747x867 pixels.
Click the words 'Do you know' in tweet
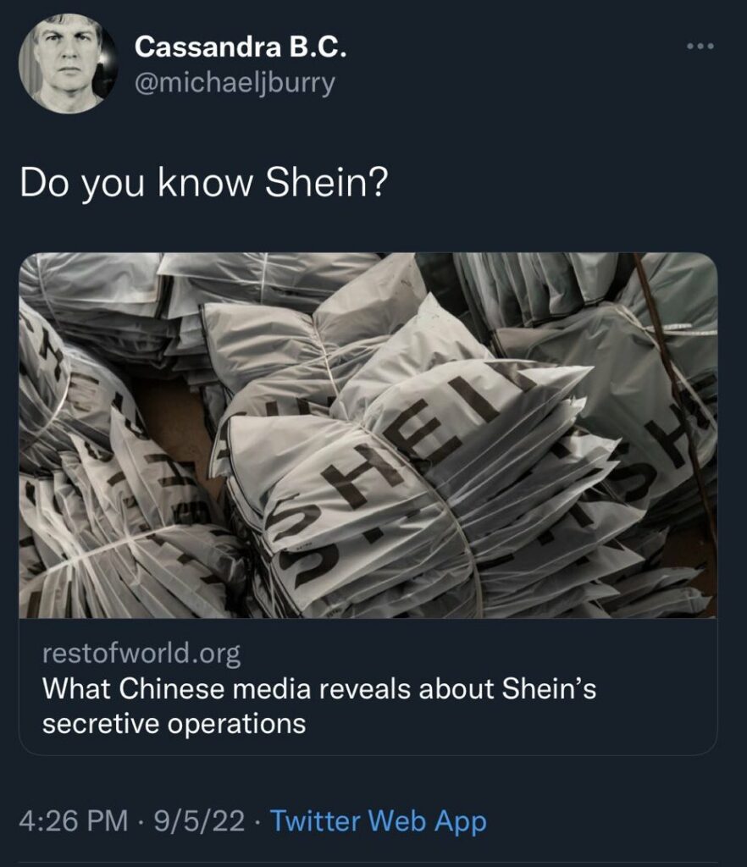click(136, 183)
